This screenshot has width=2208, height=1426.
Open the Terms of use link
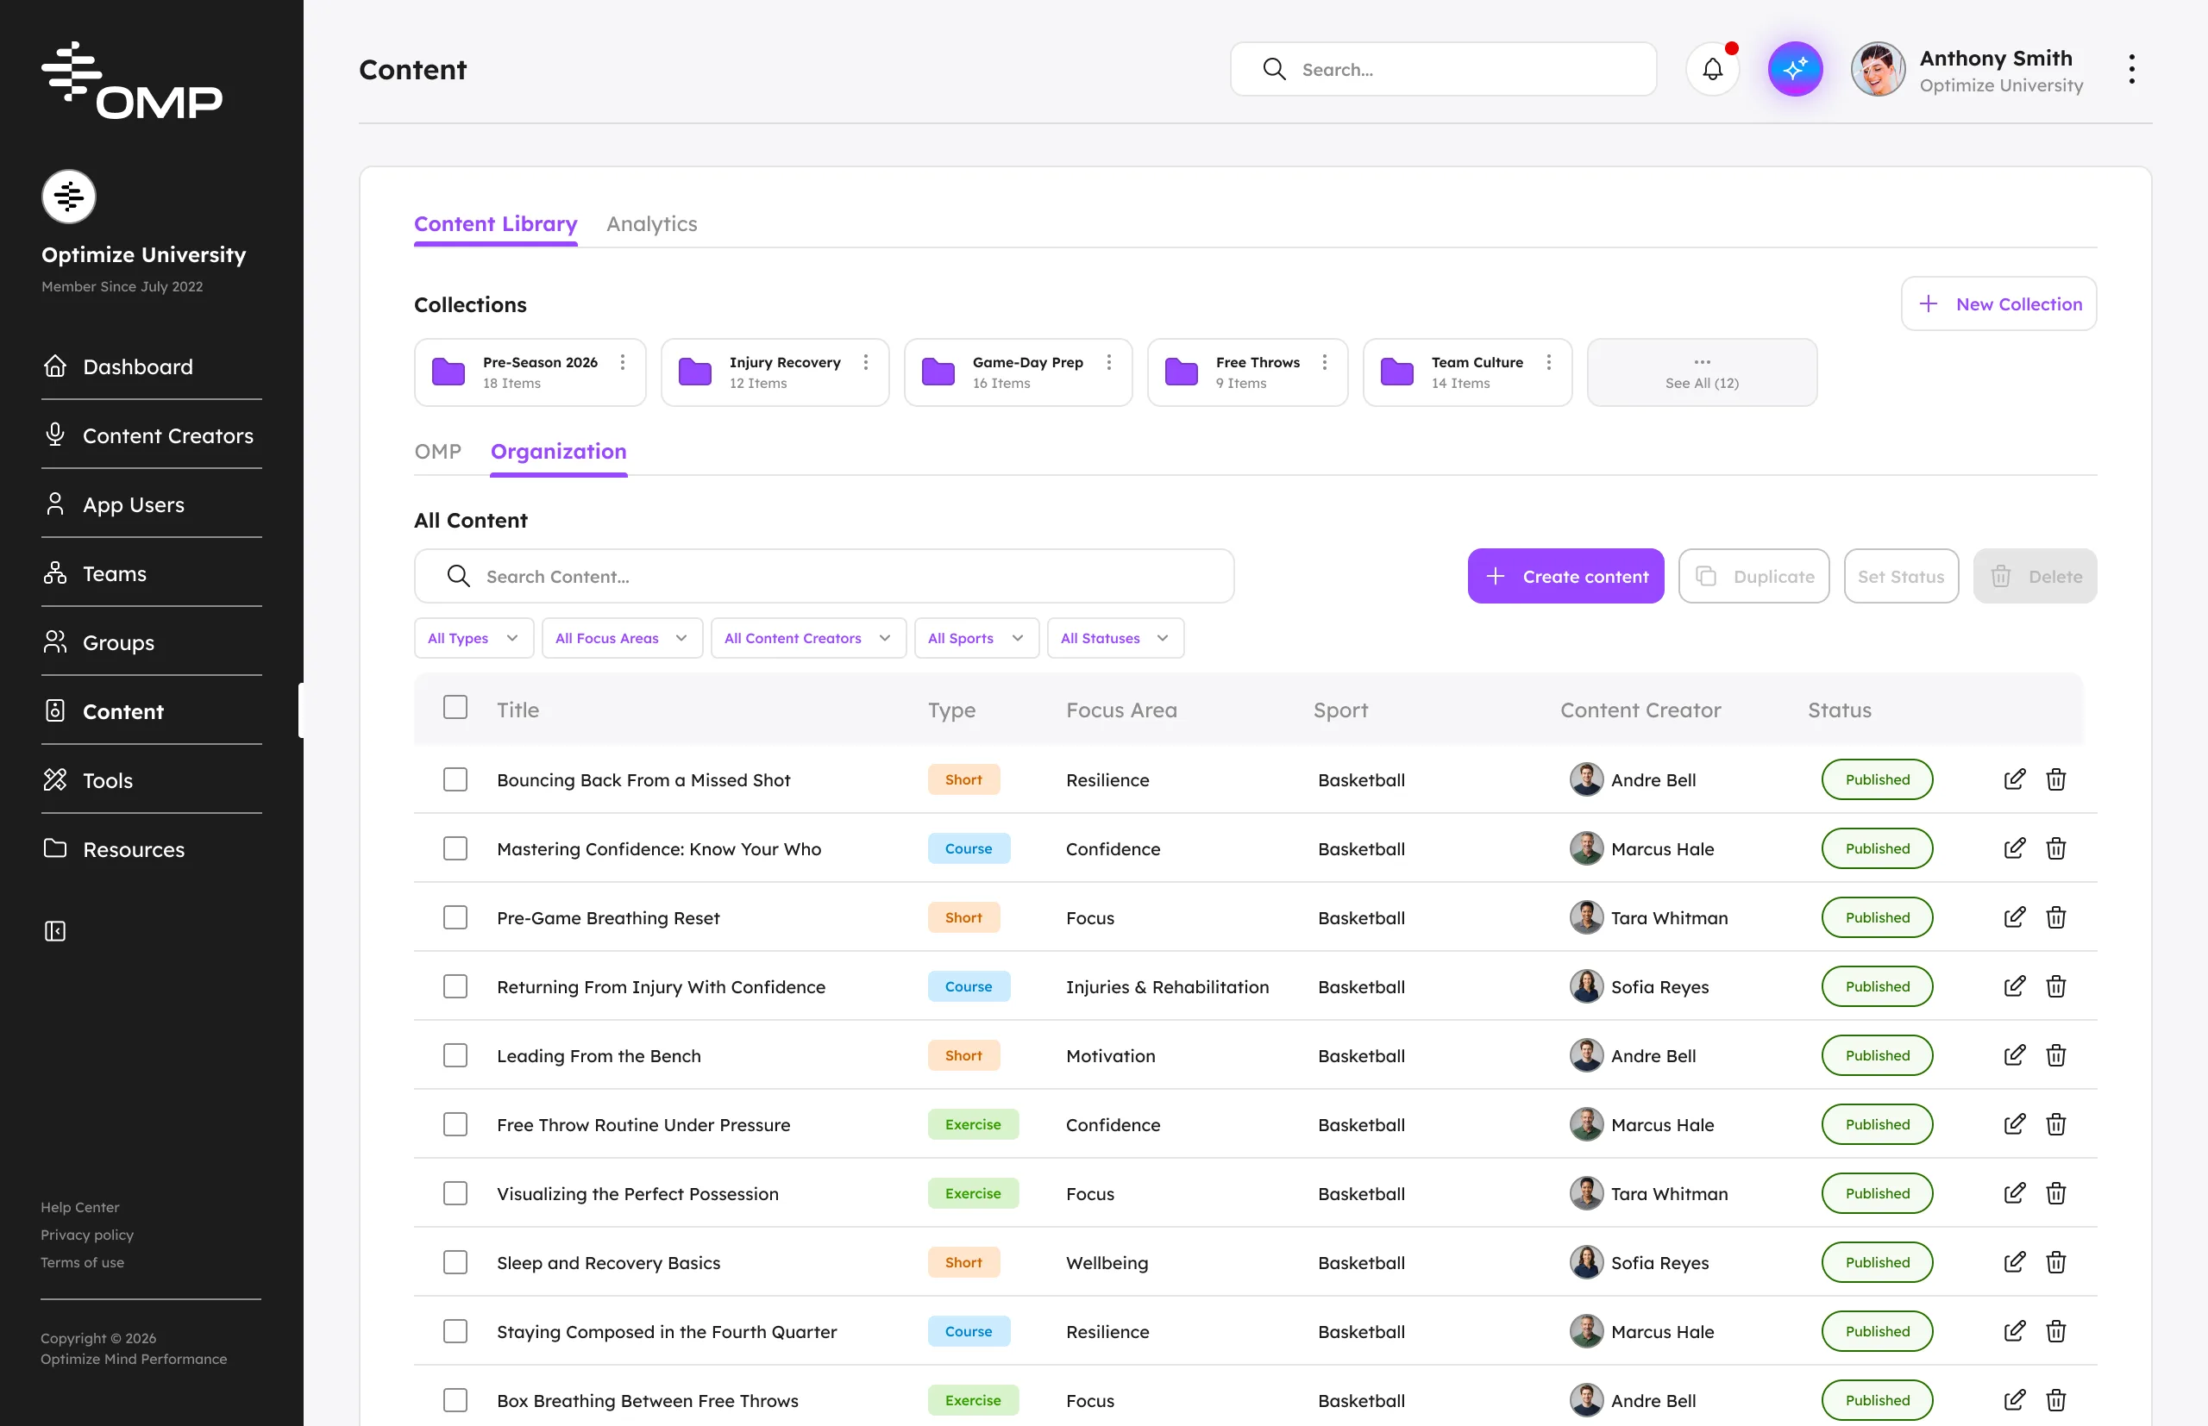coord(83,1262)
